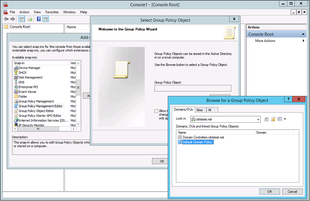Screen dimensions: 310x201
Task: Click the Help icon in the MMC toolbar
Action: 38,19
